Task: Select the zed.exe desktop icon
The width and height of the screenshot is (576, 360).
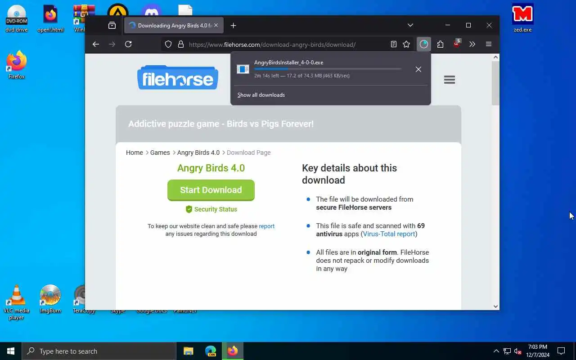Action: 522,19
